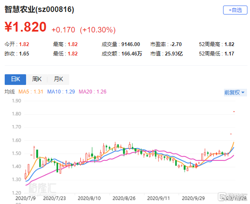Click the 2020/9/29 date axis label
Image resolution: width=250 pixels, height=204 pixels.
[x=193, y=198]
